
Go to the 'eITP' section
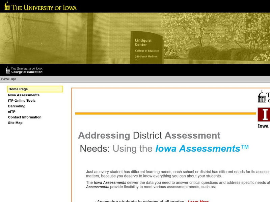(11, 111)
